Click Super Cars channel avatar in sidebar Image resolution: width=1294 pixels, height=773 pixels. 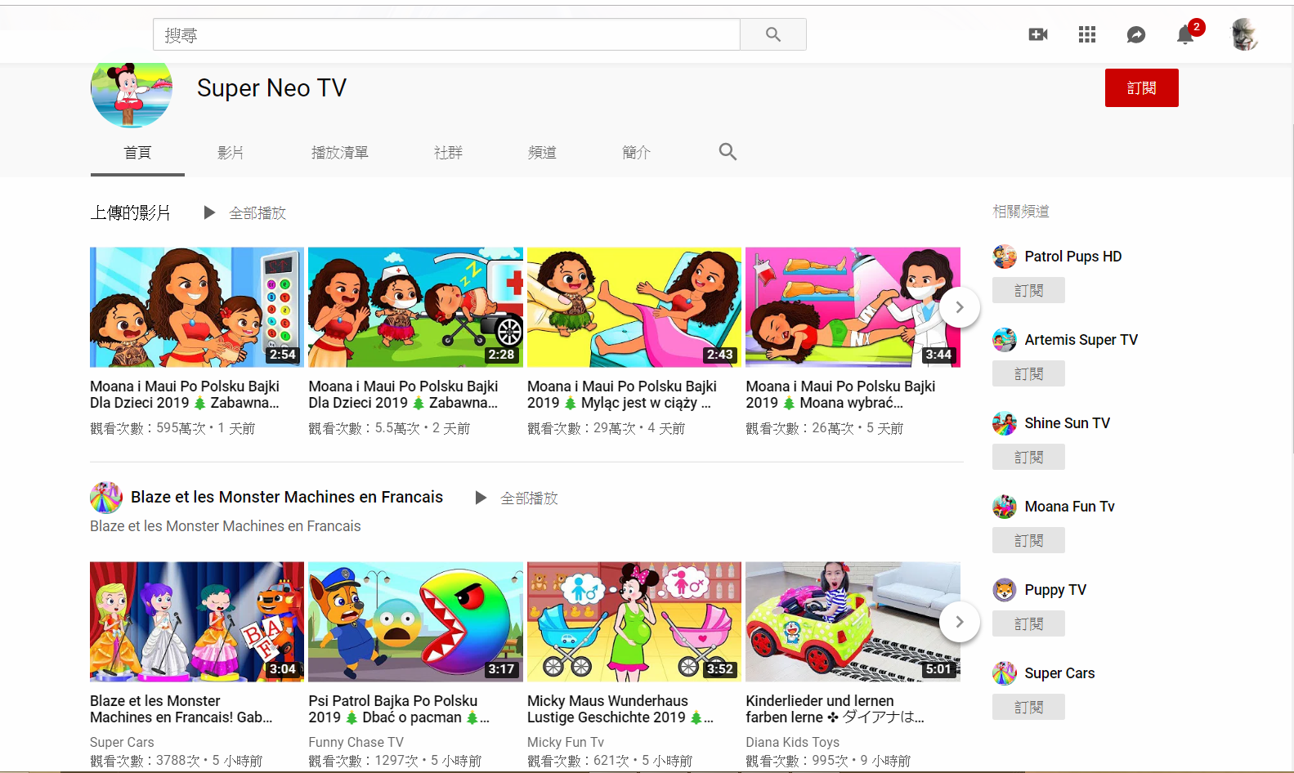[x=1005, y=673]
